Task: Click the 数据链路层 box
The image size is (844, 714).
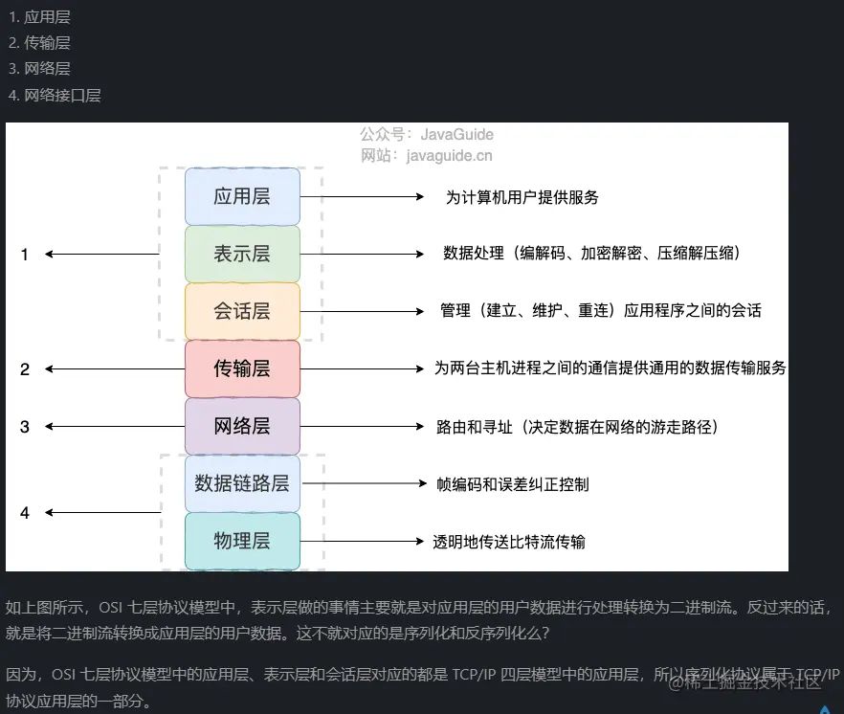Action: pos(242,483)
